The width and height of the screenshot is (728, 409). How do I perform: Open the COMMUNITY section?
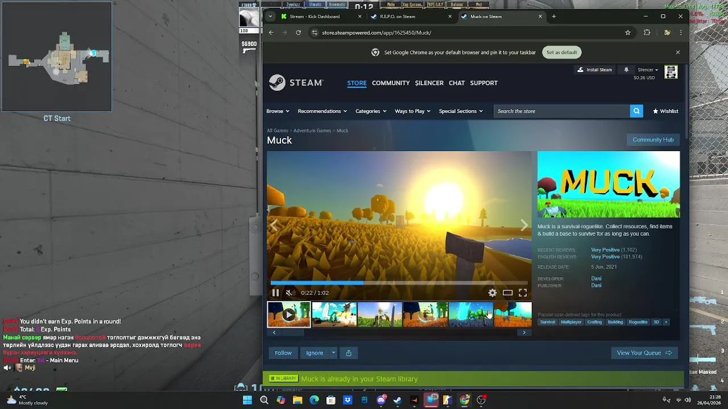point(391,83)
